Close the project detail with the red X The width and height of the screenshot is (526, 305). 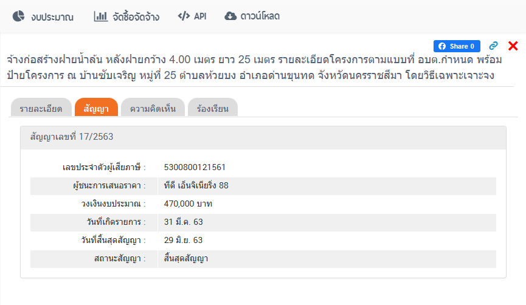click(513, 46)
